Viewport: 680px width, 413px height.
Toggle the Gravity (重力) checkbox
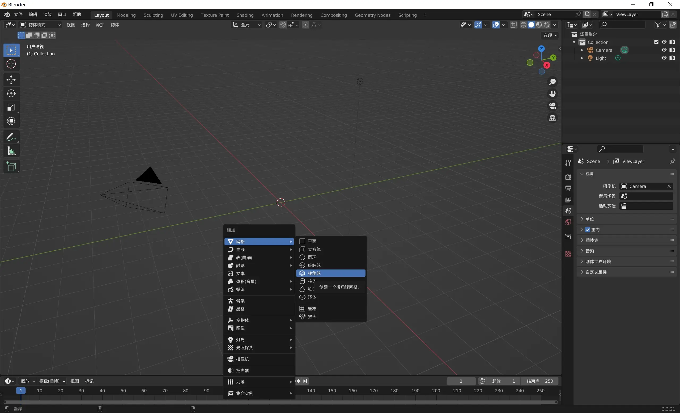tap(588, 230)
